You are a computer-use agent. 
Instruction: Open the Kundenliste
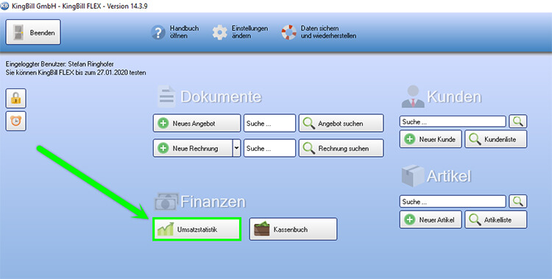[496, 139]
